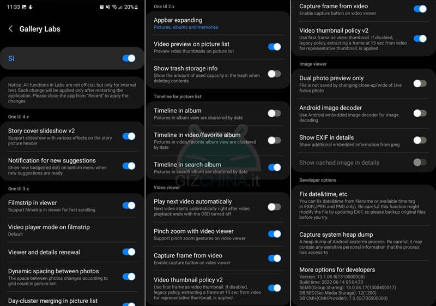Viewport: 436px width, 306px height.
Task: Tap the alarm icon in status bar
Action: point(101,7)
